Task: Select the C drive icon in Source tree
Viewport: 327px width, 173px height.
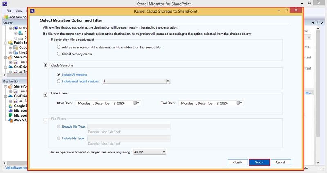Action: pyautogui.click(x=21, y=33)
